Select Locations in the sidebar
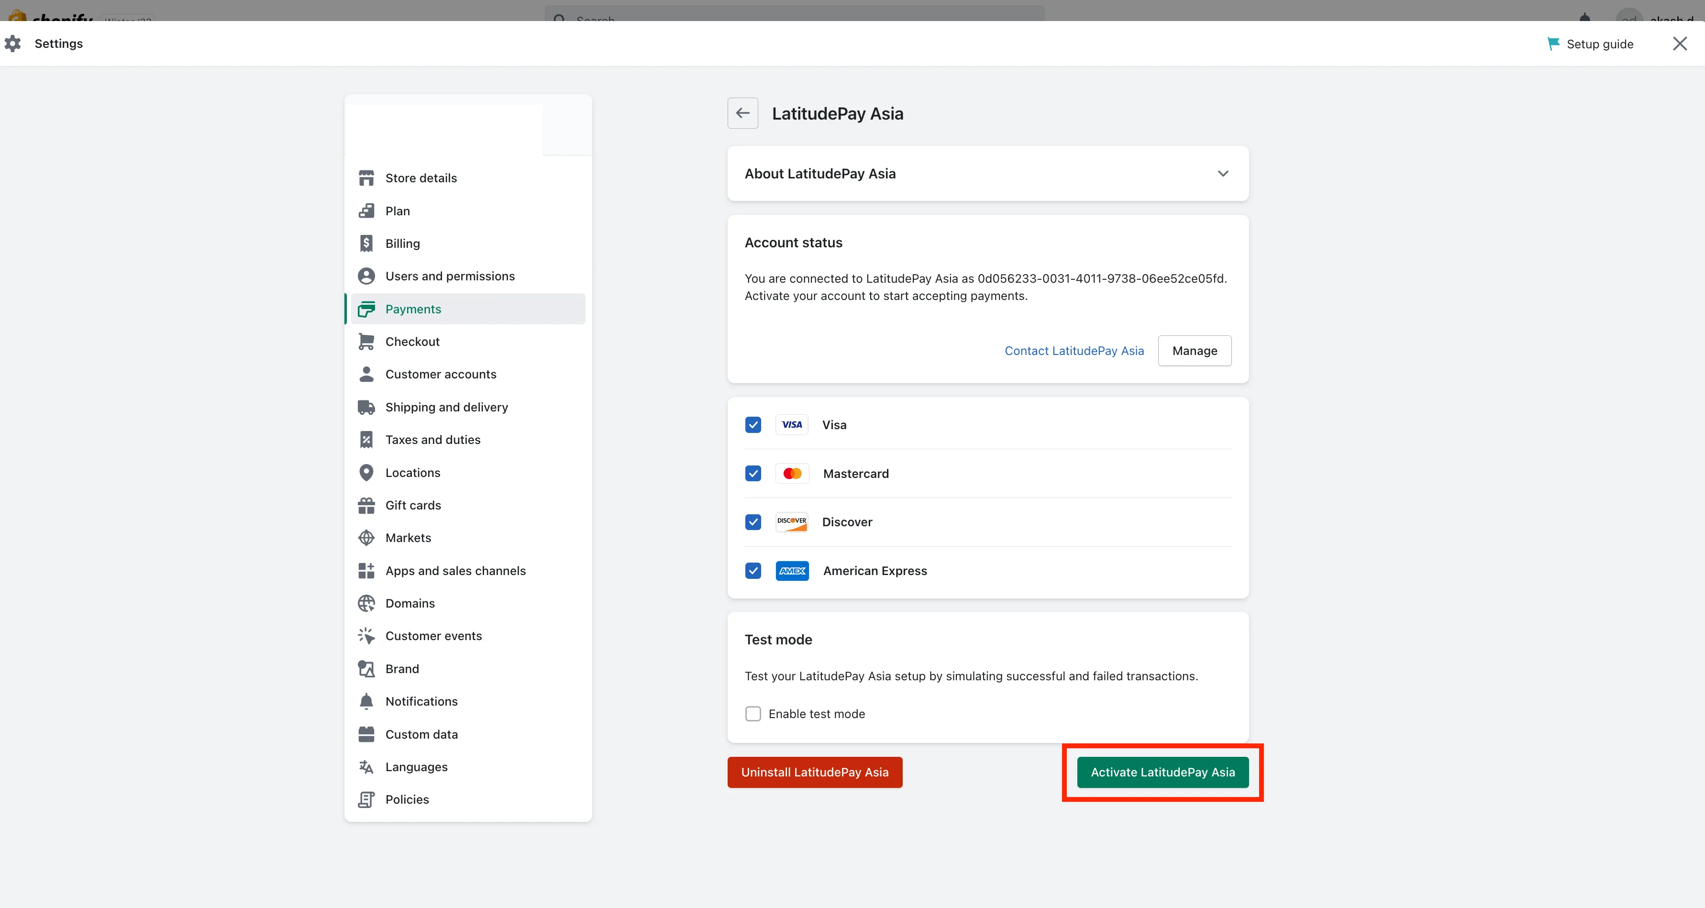The height and width of the screenshot is (908, 1705). point(468,473)
